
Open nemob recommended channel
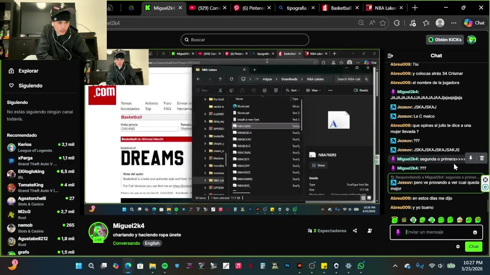click(41, 228)
